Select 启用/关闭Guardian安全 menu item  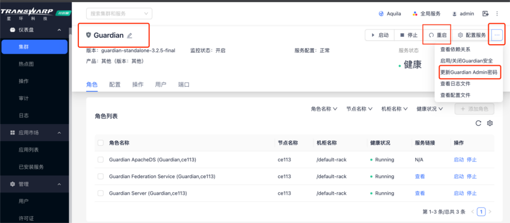[x=469, y=61]
